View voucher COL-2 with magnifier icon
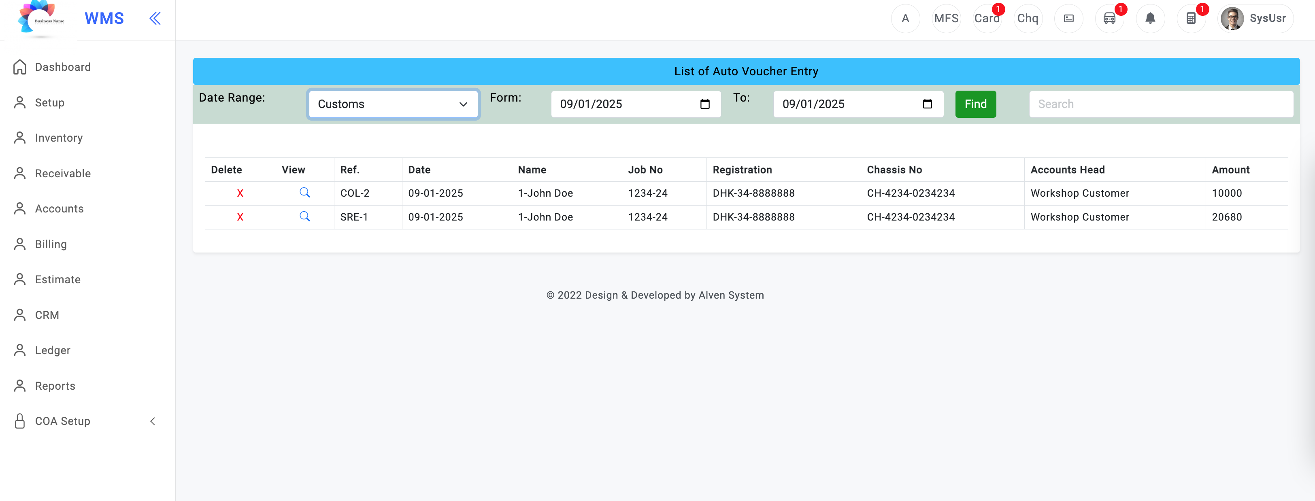1315x501 pixels. point(305,192)
